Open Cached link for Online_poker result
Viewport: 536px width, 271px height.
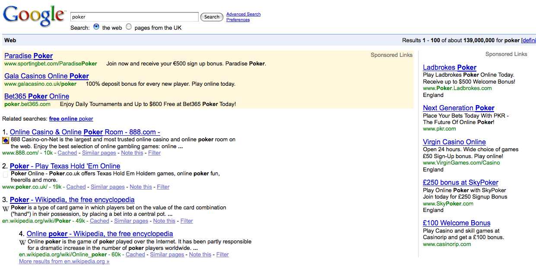coord(135,255)
